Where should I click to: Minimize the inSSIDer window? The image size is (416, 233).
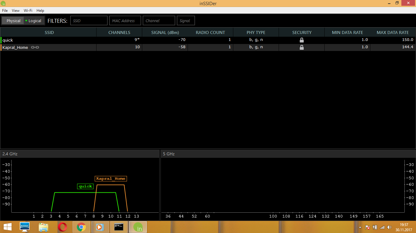tap(390, 3)
